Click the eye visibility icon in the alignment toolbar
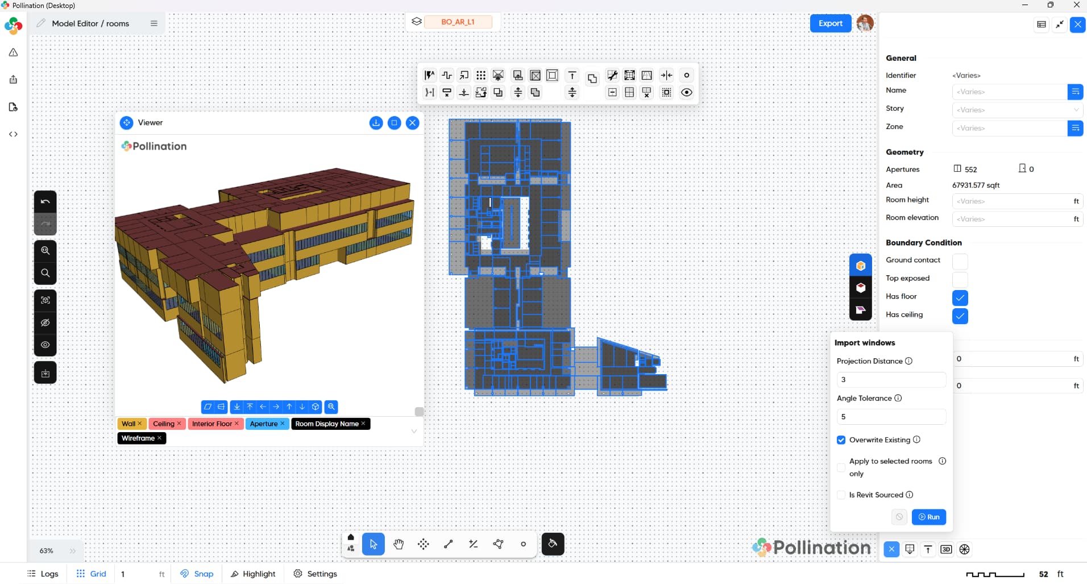1087x584 pixels. pyautogui.click(x=687, y=92)
